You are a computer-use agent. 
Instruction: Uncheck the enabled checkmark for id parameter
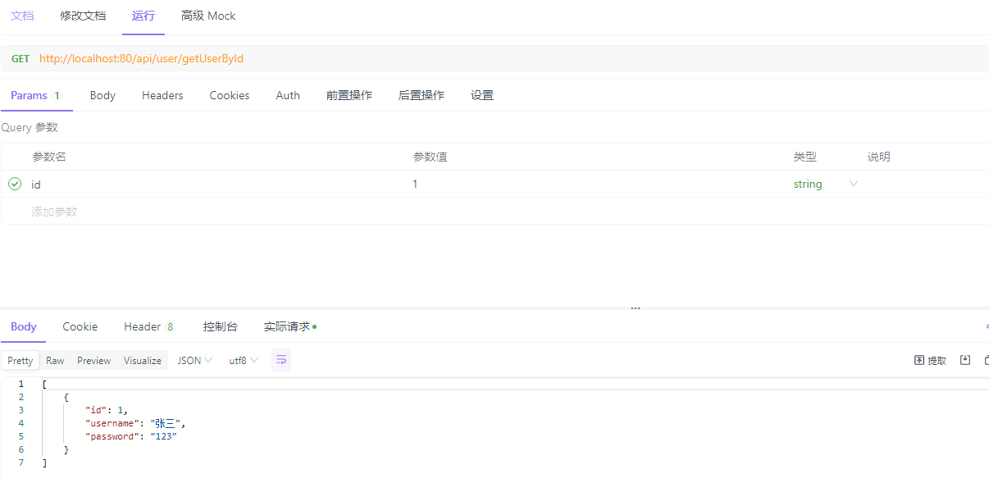point(15,184)
